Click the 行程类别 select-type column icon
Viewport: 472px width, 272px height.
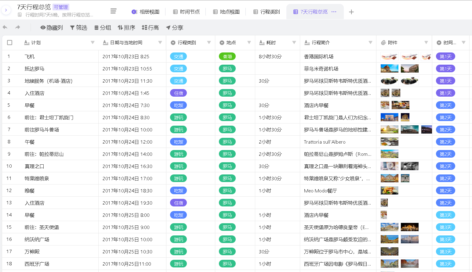point(173,43)
